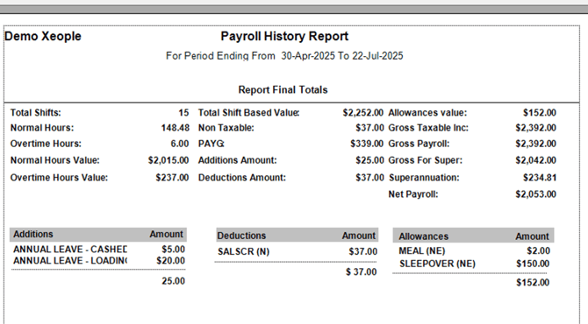Select the 'ANNUAL LEAVE - LOADING' row label
This screenshot has width=588, height=324.
click(x=70, y=260)
